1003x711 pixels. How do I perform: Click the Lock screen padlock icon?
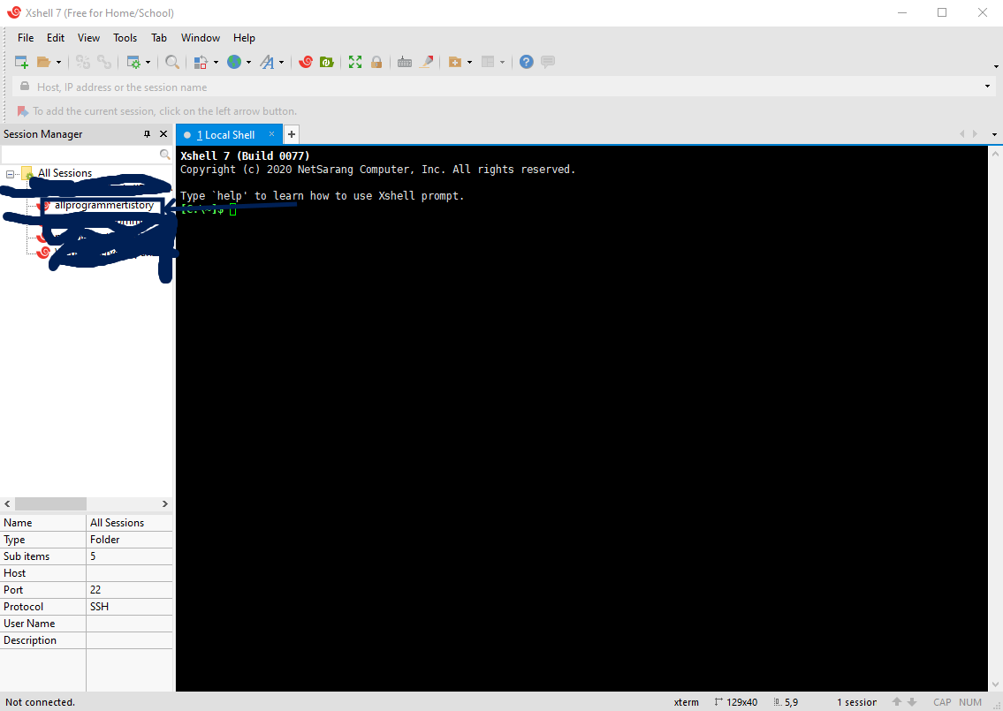(376, 62)
